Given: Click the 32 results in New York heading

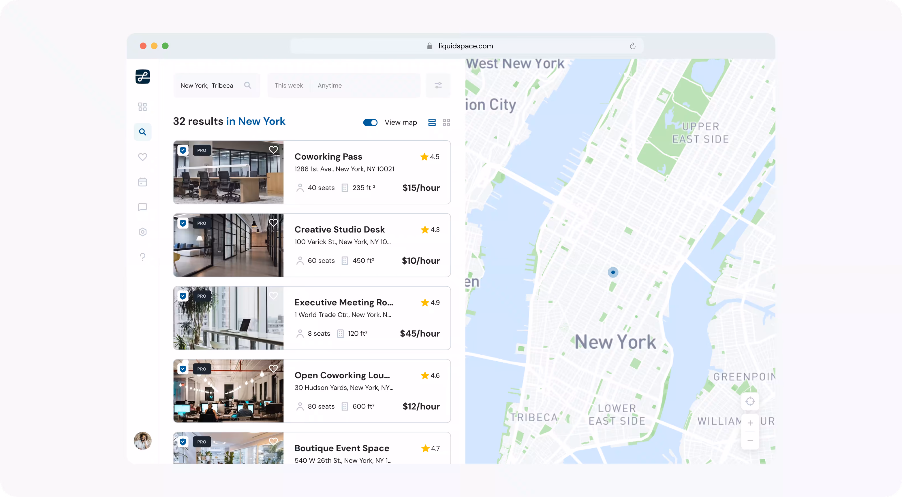Looking at the screenshot, I should coord(229,121).
